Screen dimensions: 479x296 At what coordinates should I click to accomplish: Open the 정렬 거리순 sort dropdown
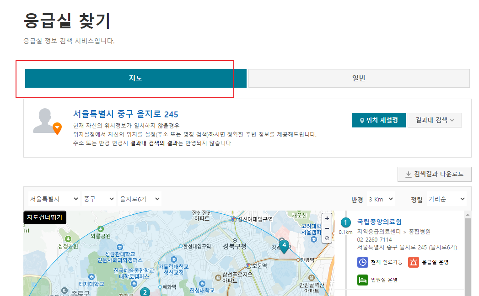point(447,199)
